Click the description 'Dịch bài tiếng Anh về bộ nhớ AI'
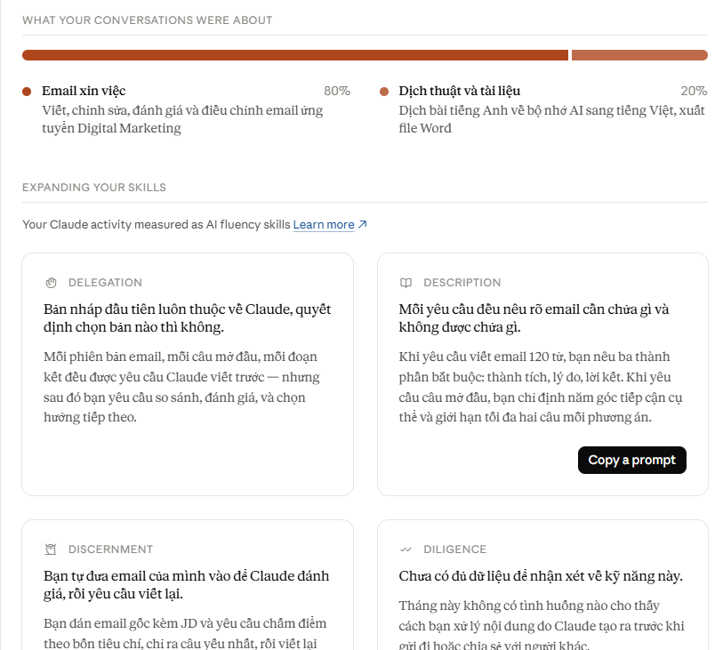 (x=552, y=119)
